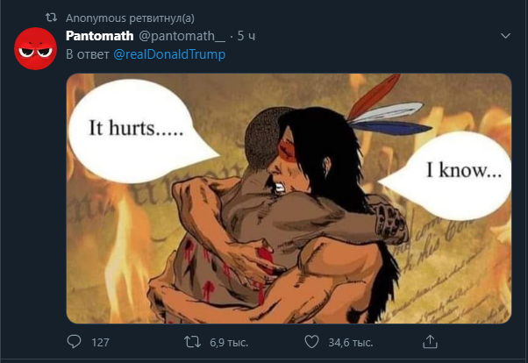The width and height of the screenshot is (528, 363).
Task: Click the reply speech bubble icon
Action: coord(74,341)
